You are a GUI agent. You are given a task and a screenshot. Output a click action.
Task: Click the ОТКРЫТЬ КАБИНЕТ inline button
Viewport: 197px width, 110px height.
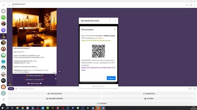[34, 76]
